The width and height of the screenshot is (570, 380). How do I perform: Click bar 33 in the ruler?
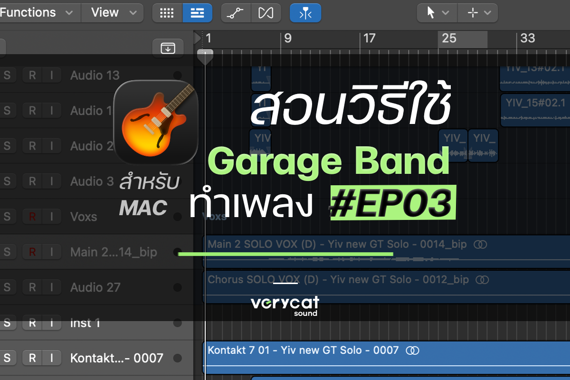coord(527,38)
